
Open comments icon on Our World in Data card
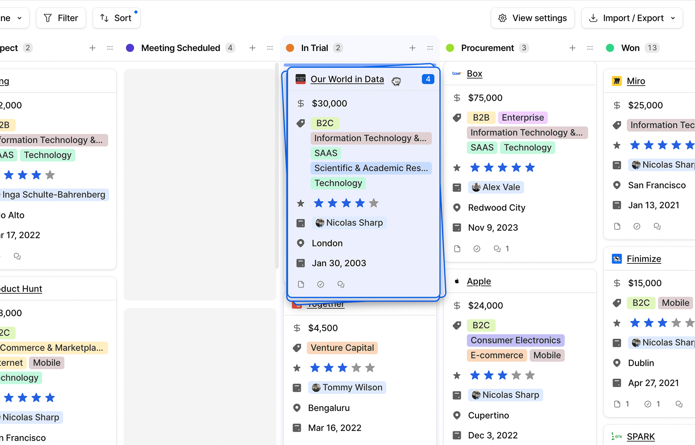(341, 284)
